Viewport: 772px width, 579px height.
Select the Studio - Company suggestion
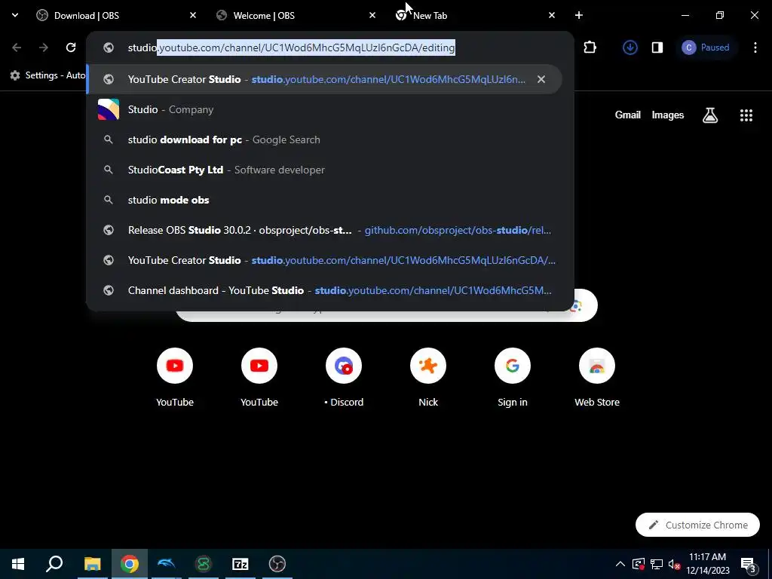[330, 109]
